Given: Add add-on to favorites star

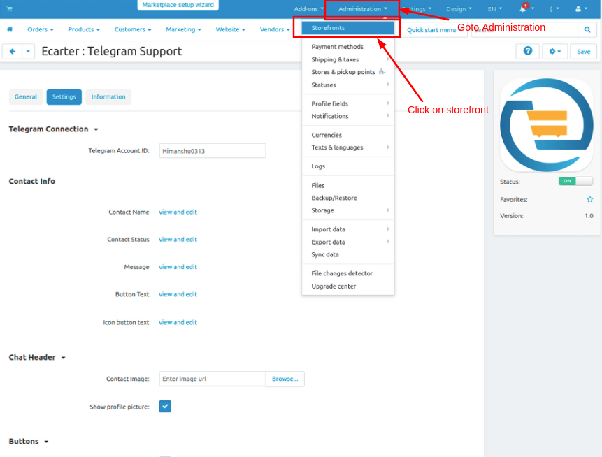Looking at the screenshot, I should click(589, 199).
